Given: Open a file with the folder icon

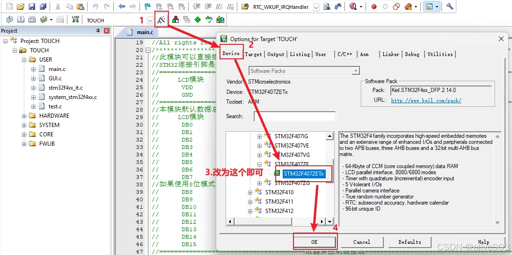Looking at the screenshot, I should coord(21,6).
